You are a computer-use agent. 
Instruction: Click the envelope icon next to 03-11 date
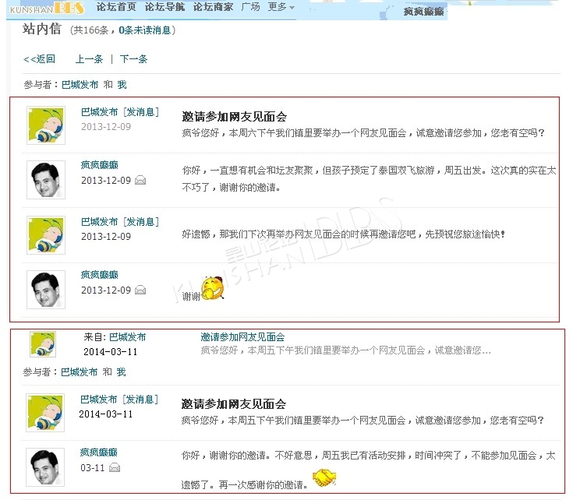(x=115, y=467)
